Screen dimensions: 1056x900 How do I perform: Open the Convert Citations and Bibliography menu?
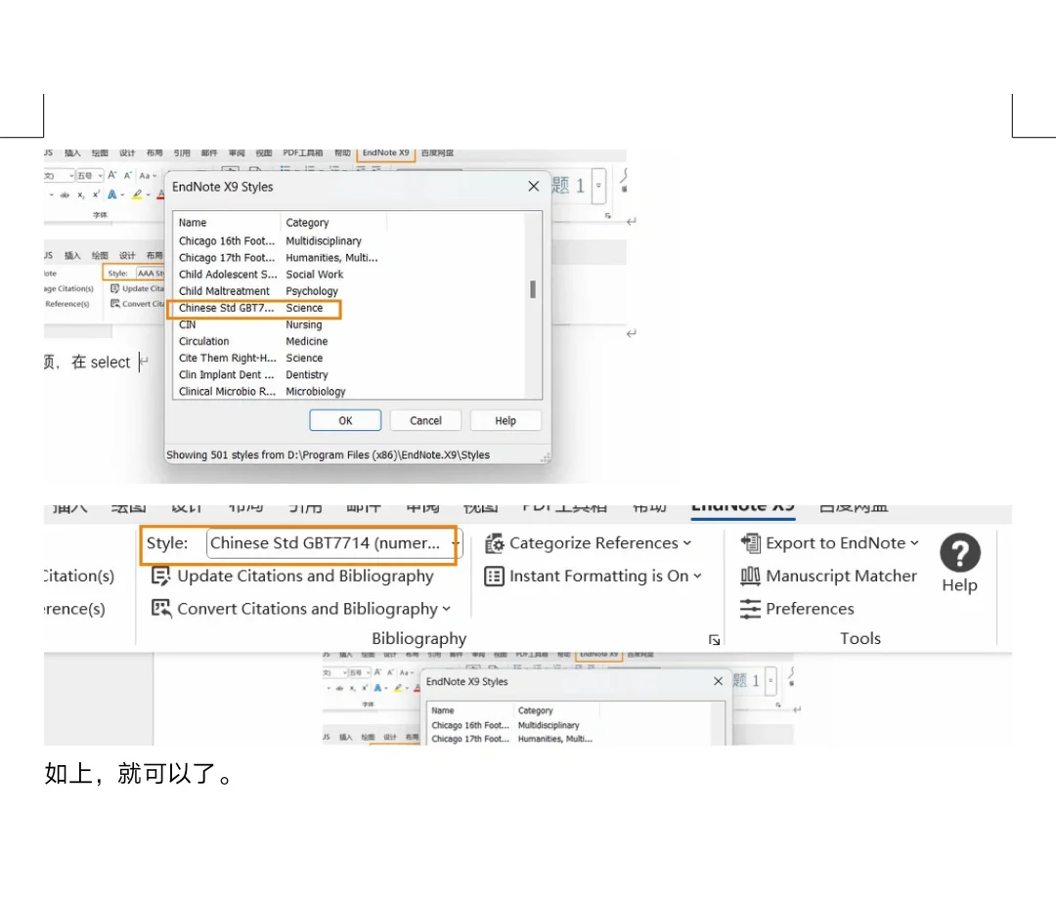click(x=300, y=609)
